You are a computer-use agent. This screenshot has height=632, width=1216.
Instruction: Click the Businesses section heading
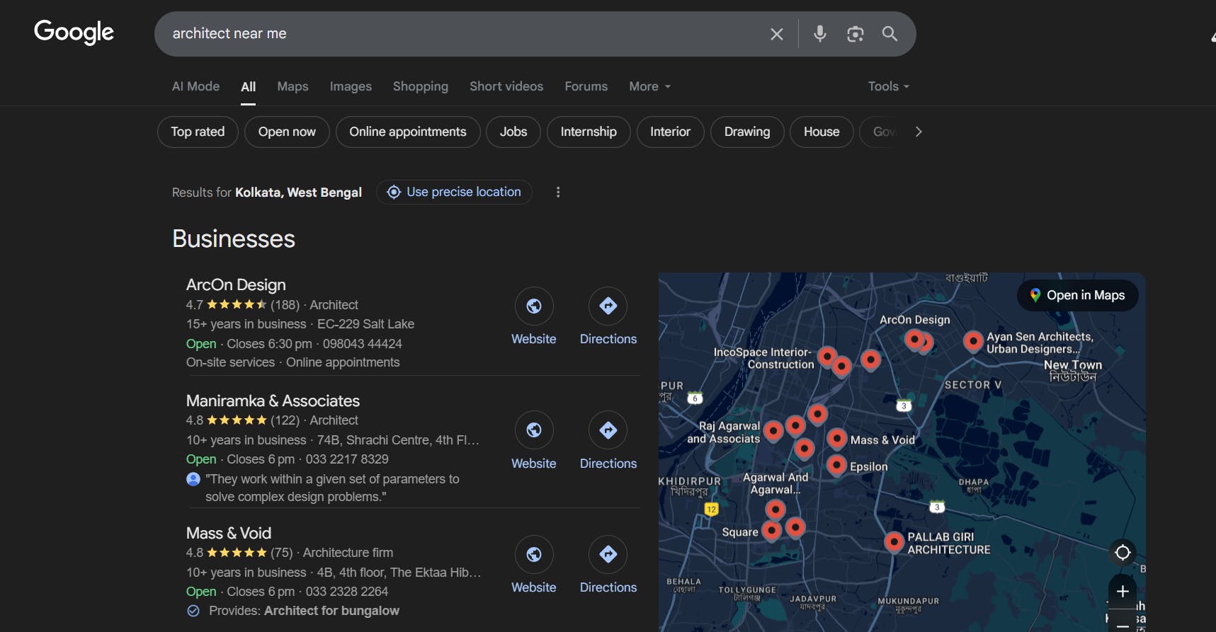tap(234, 239)
